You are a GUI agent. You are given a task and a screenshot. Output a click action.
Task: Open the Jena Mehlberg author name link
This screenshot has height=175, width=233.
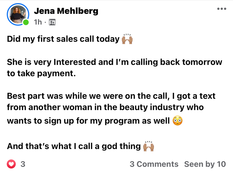[x=66, y=11]
